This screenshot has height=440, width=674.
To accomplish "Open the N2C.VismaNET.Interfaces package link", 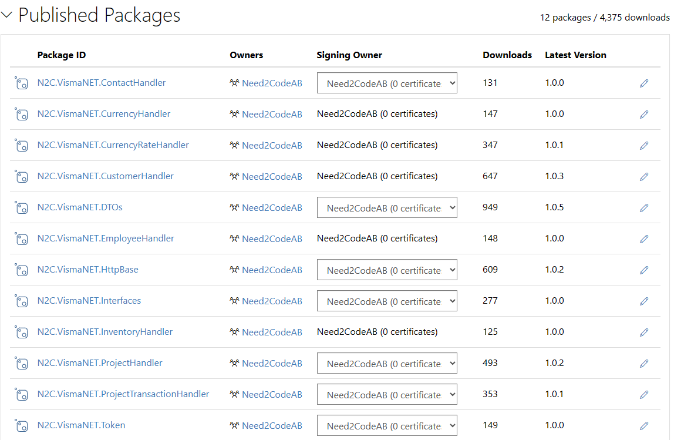I will coord(89,301).
